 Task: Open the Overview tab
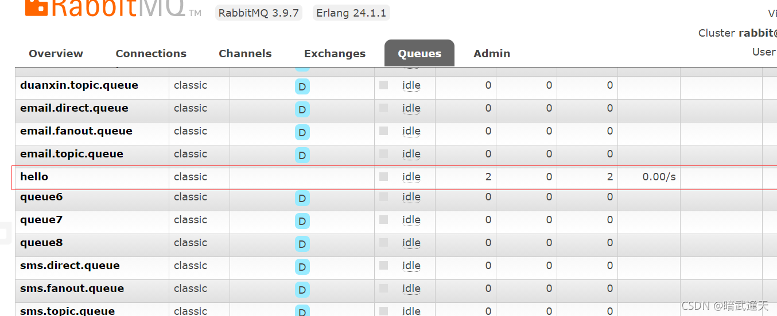pos(56,54)
